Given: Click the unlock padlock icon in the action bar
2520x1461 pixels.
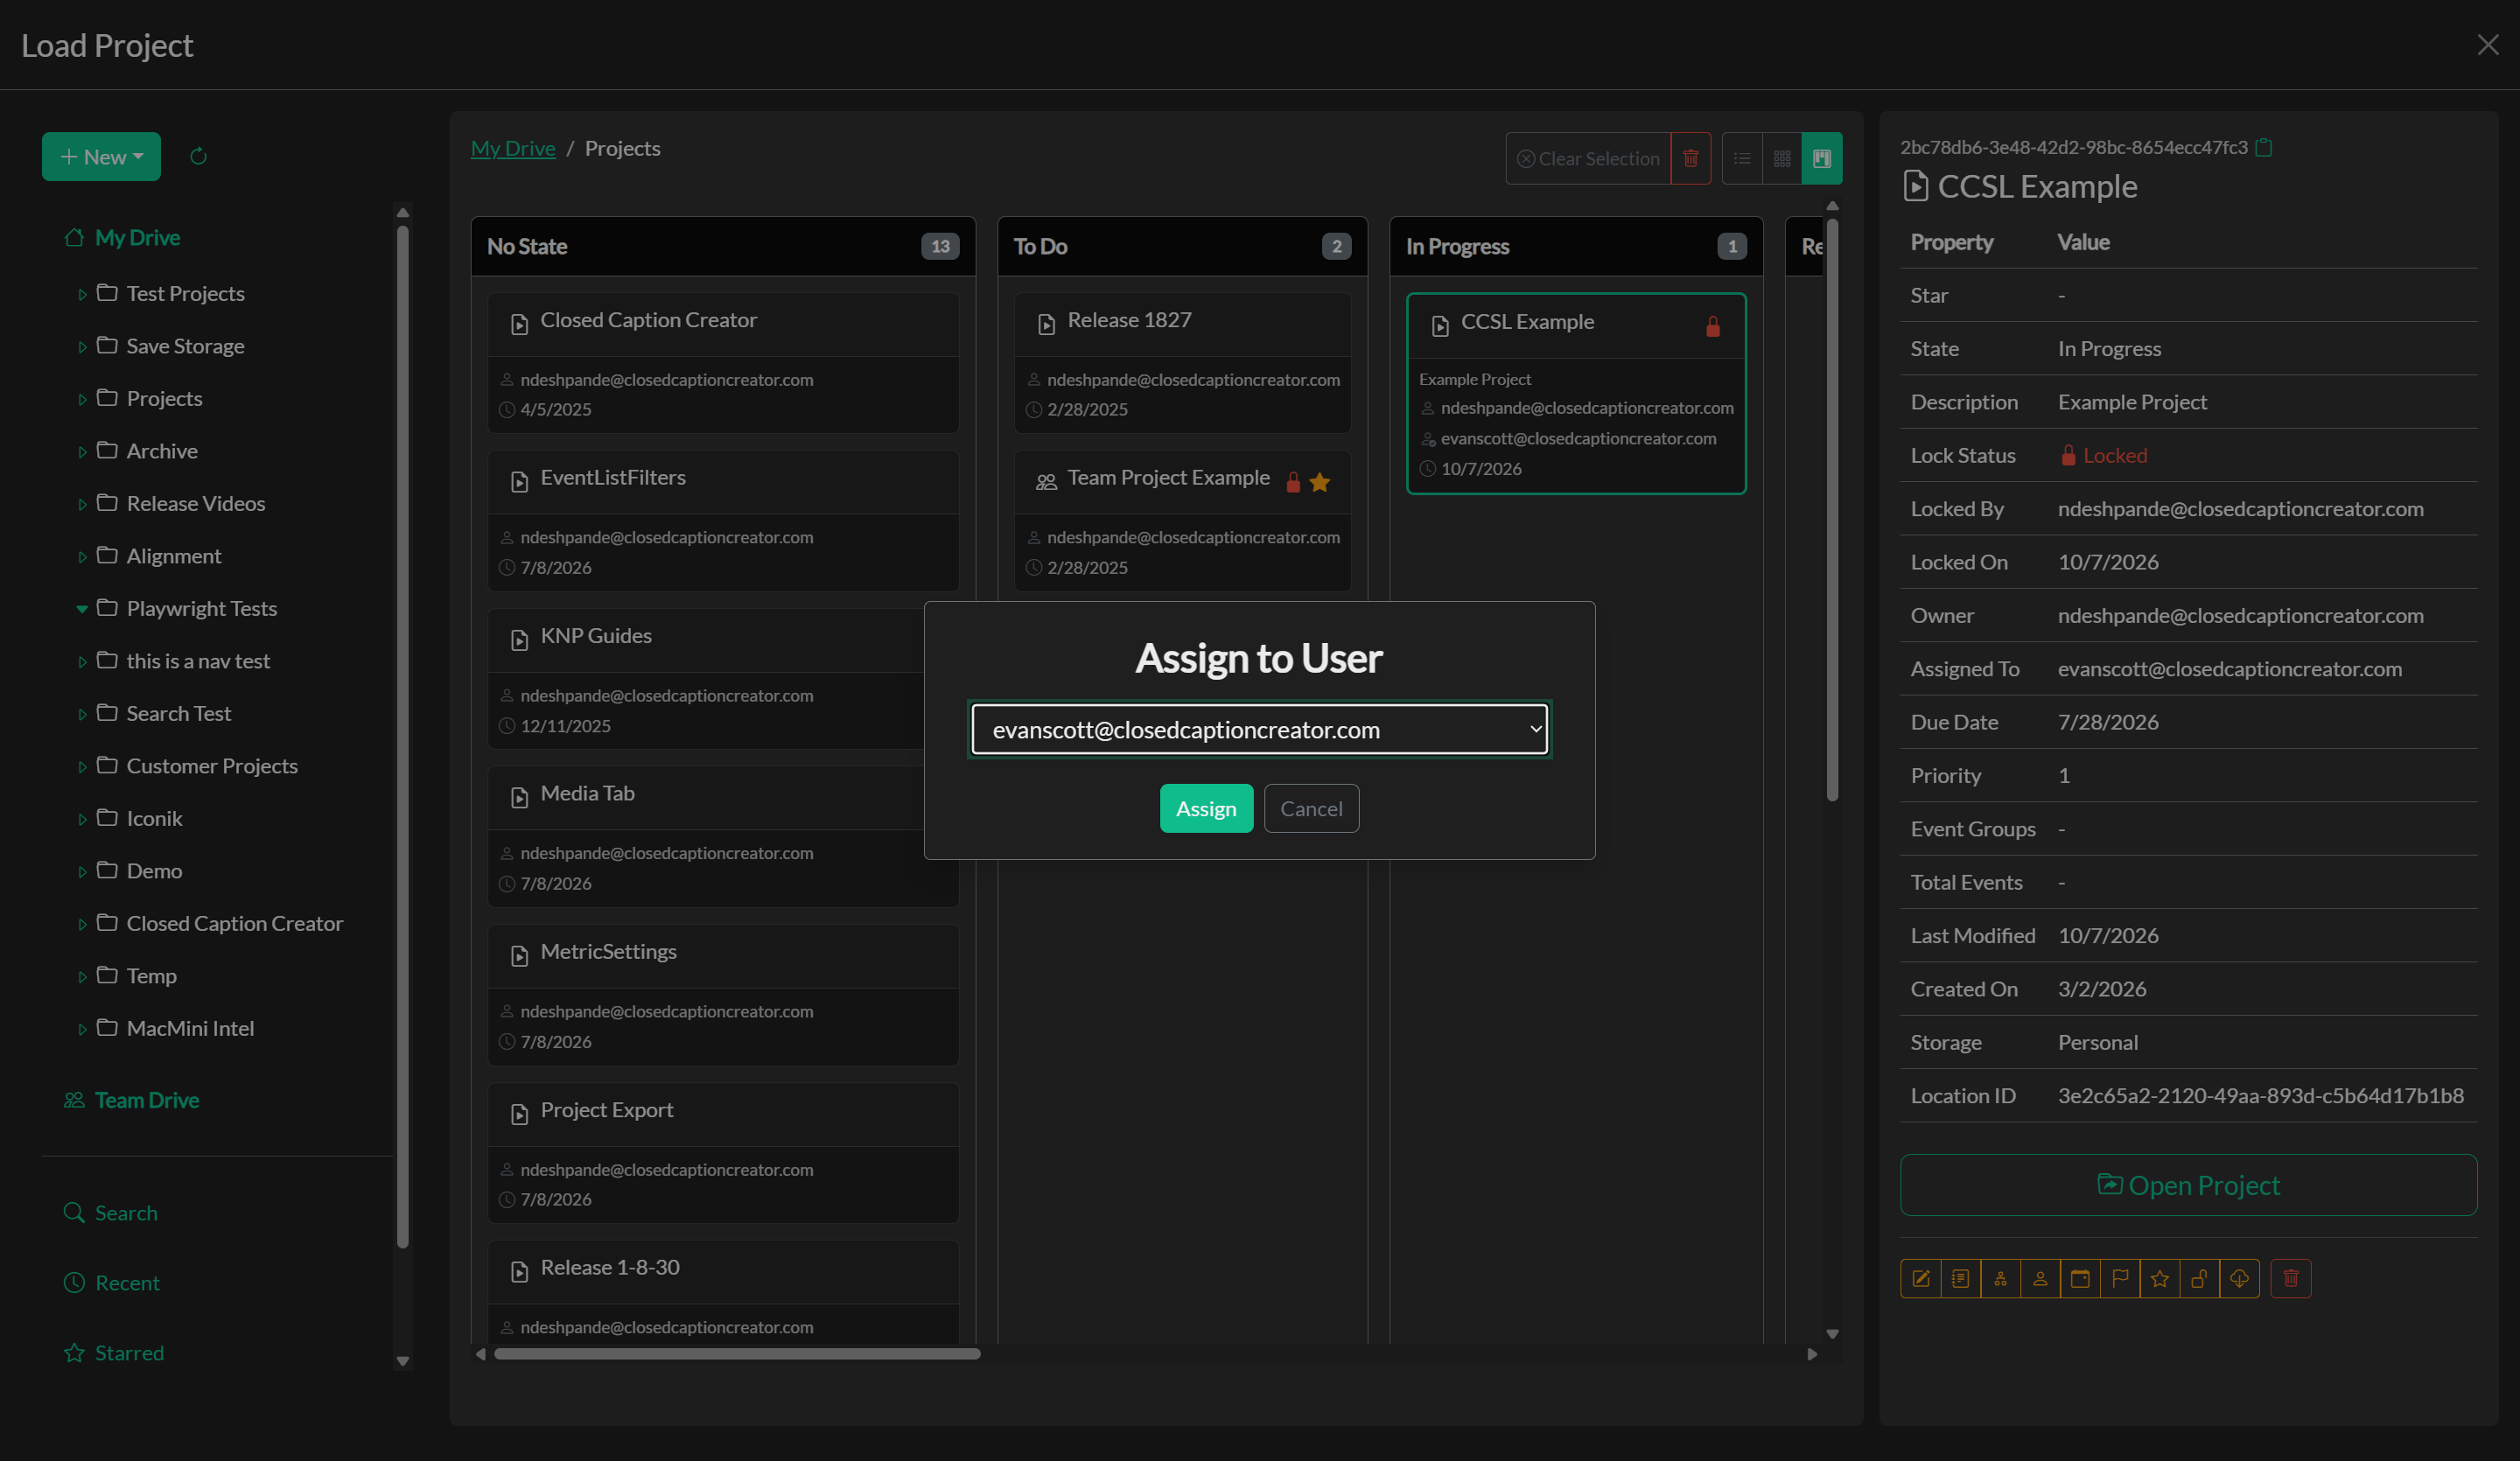Looking at the screenshot, I should [2200, 1278].
